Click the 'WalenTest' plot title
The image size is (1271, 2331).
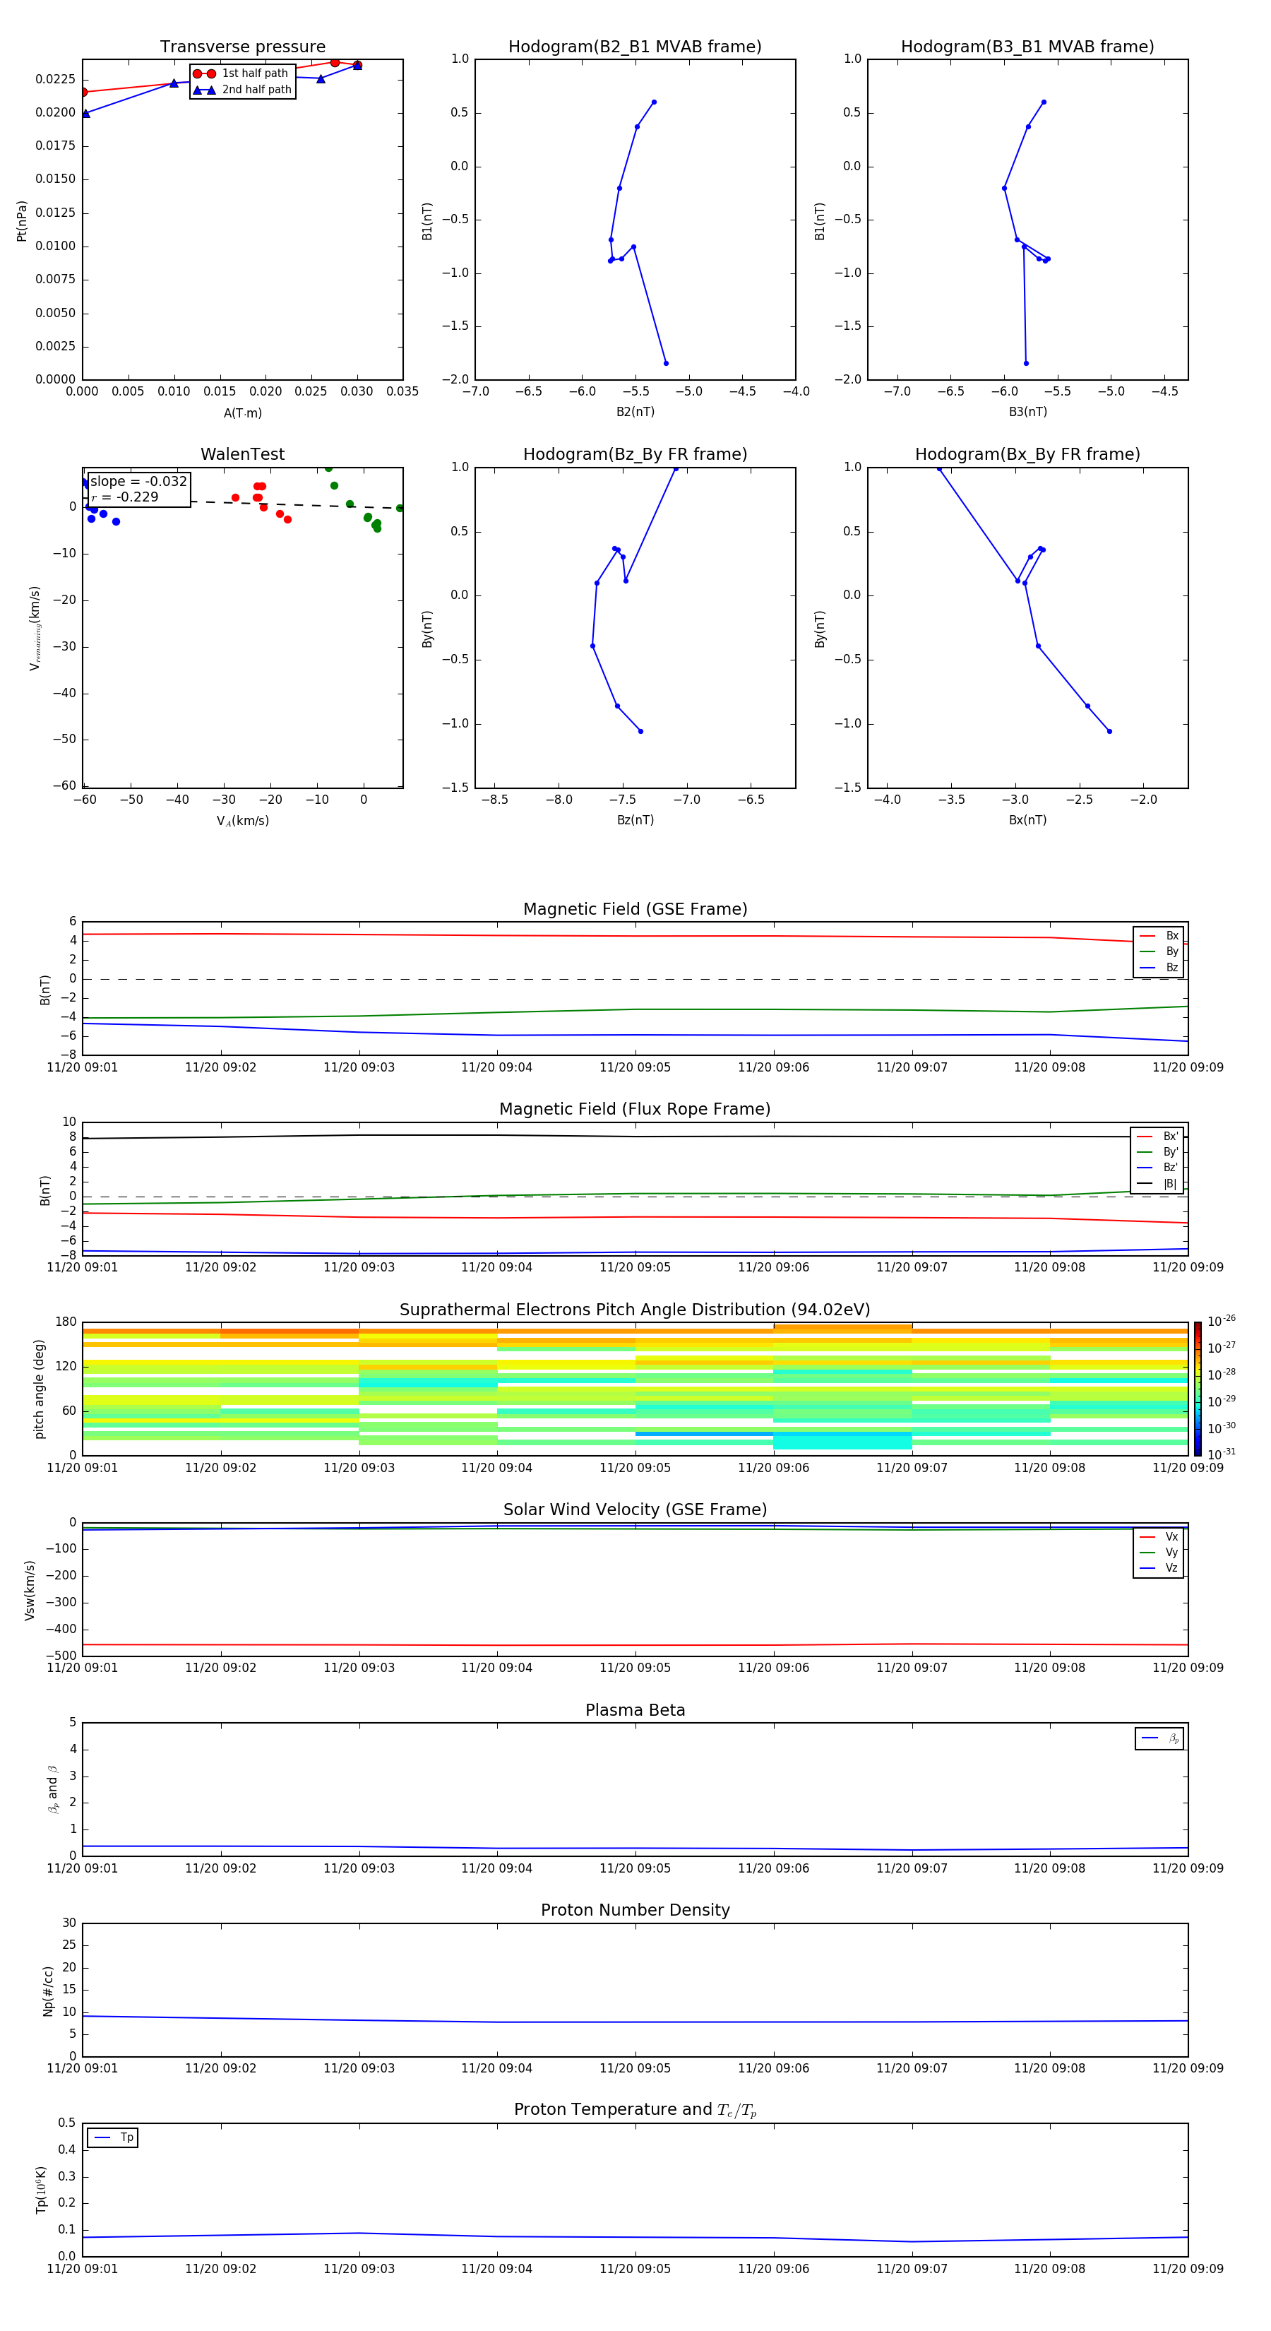[x=242, y=454]
